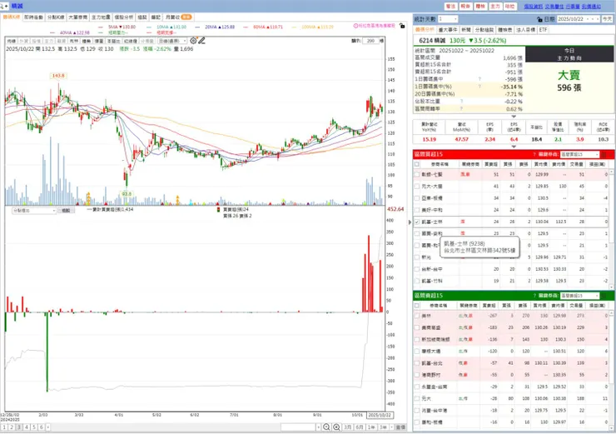Open the first blue link in the top bar
This screenshot has height=434, width=616.
pyautogui.click(x=533, y=7)
